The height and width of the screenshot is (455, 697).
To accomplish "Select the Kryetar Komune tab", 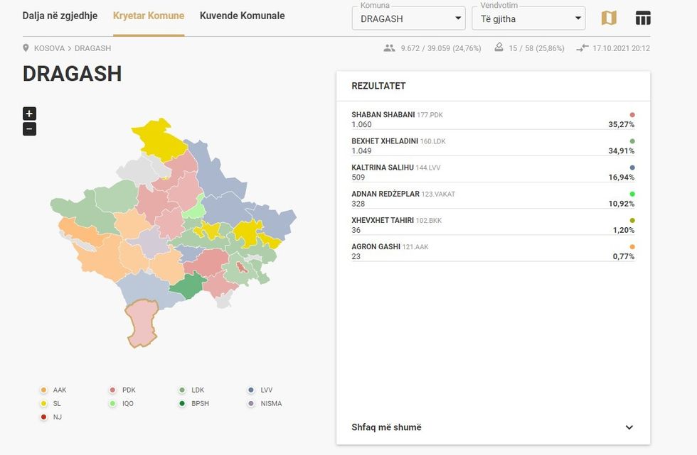I will pyautogui.click(x=148, y=16).
